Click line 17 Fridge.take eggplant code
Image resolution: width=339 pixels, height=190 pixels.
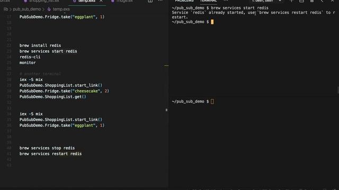[x=62, y=17]
